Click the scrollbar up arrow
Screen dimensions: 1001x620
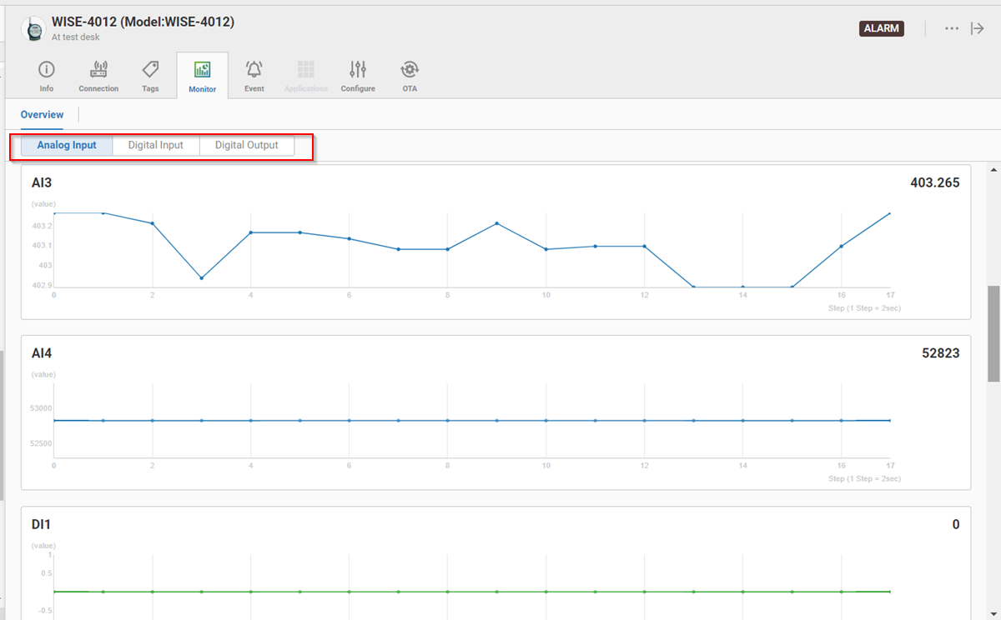(993, 170)
